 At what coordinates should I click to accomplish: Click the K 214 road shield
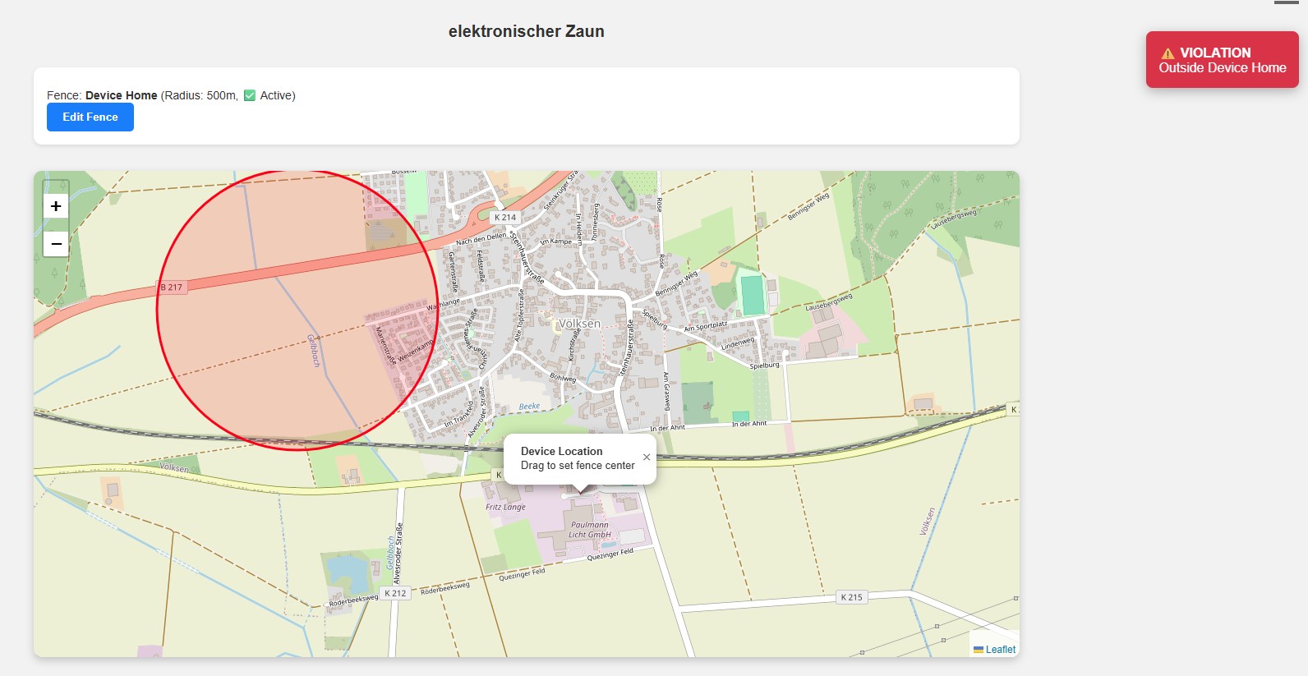tap(505, 218)
